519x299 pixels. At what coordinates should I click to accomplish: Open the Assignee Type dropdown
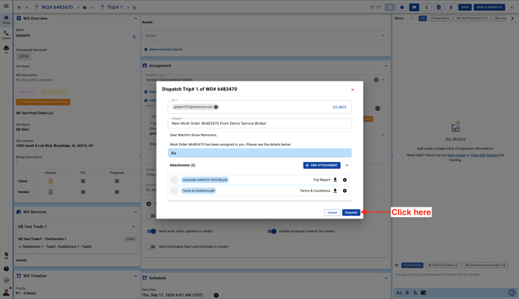266,79
